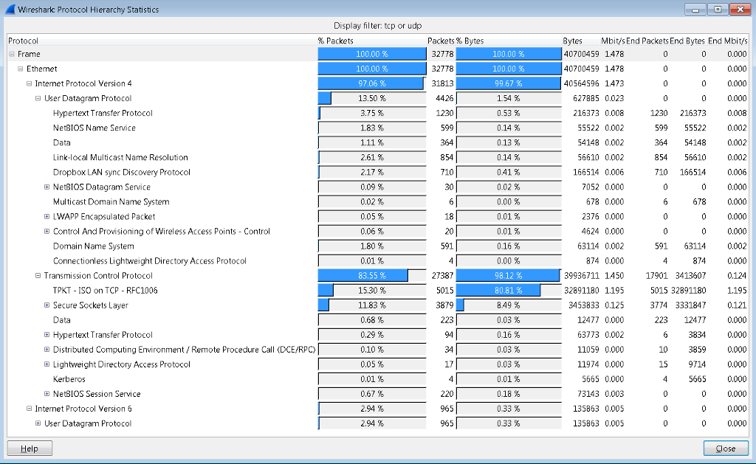Expand Distributed Computing Environment DCE/RPC node

pos(47,350)
